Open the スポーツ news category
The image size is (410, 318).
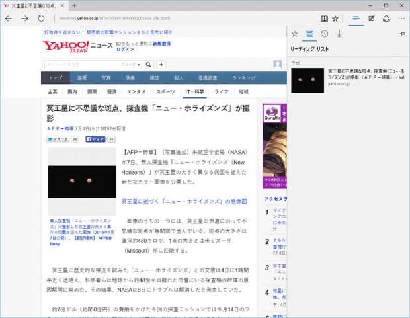pyautogui.click(x=165, y=91)
